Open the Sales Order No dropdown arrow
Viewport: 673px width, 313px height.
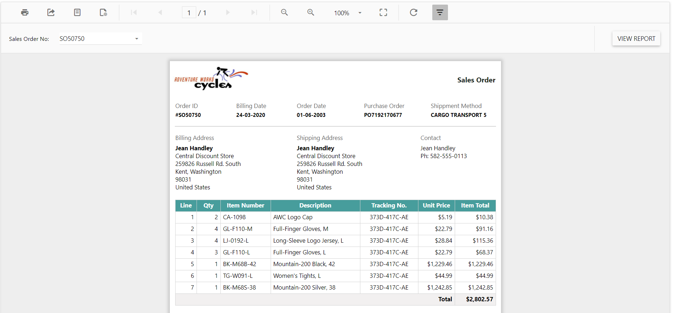pyautogui.click(x=136, y=39)
